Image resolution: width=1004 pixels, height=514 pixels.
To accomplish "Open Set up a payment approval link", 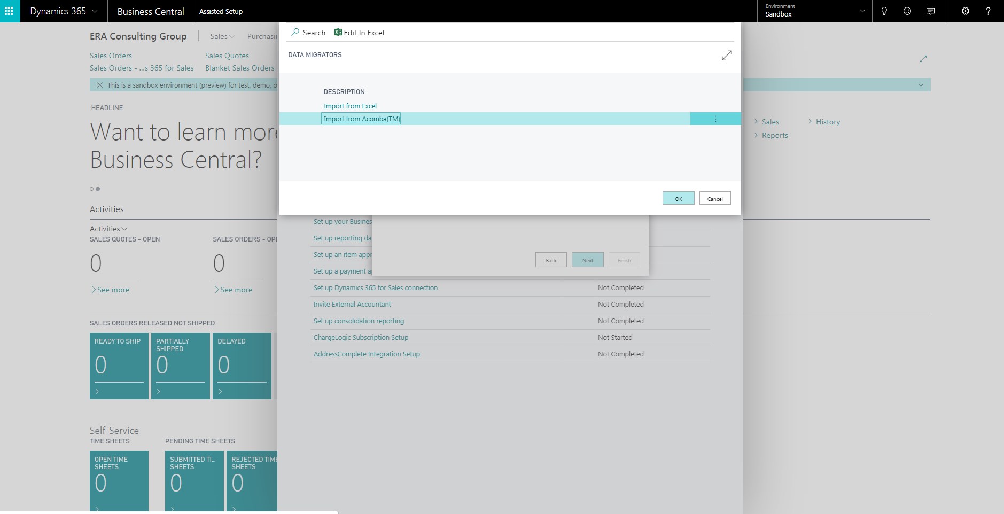I will pyautogui.click(x=342, y=271).
